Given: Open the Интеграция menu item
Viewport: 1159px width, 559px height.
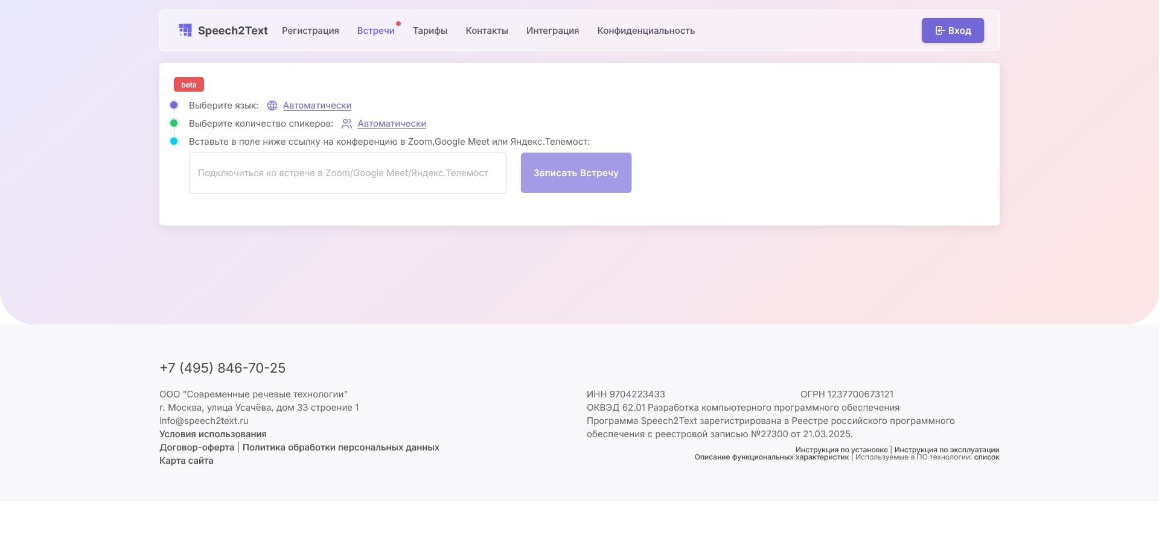Looking at the screenshot, I should point(552,31).
